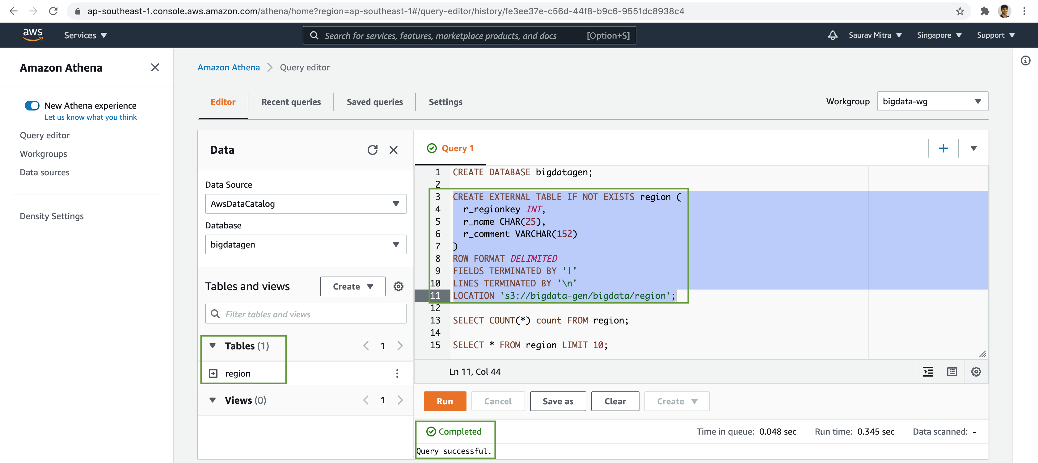
Task: Bookmark this page with the star
Action: click(960, 11)
